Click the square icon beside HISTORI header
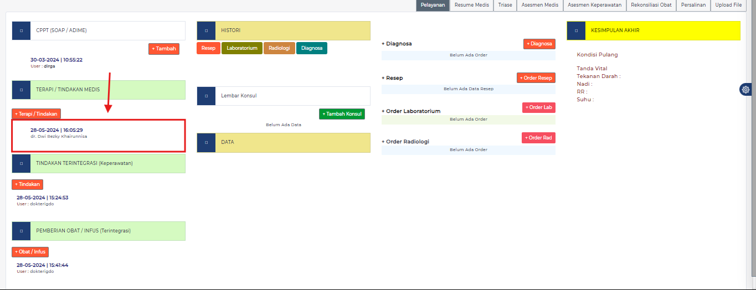This screenshot has height=290, width=756. (206, 30)
